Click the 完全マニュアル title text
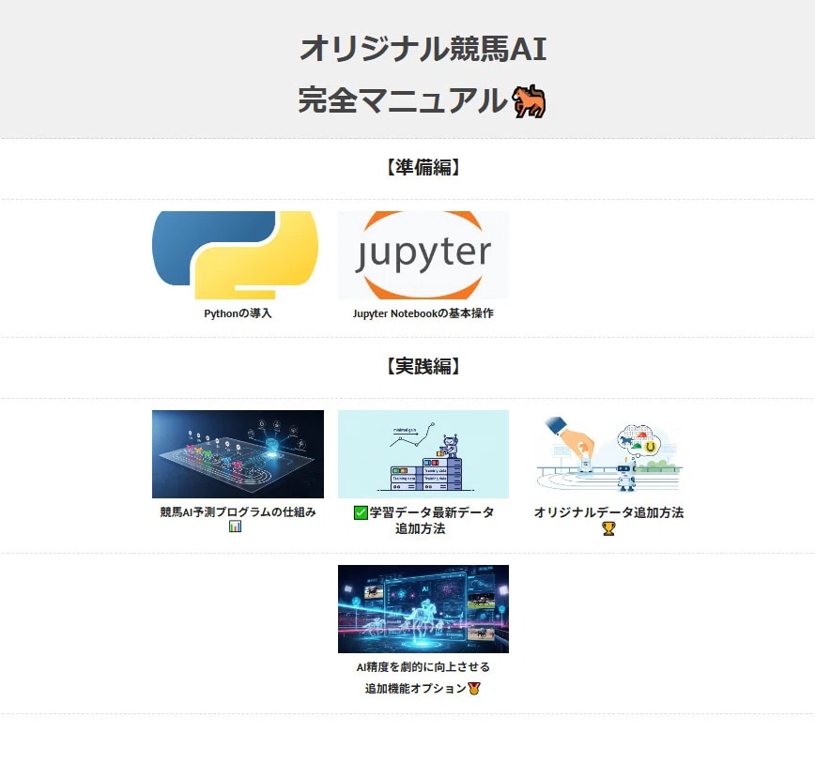The image size is (815, 763). click(x=403, y=100)
